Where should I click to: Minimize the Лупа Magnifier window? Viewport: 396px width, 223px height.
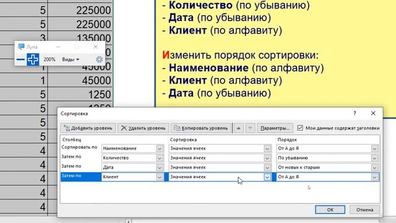(58, 47)
